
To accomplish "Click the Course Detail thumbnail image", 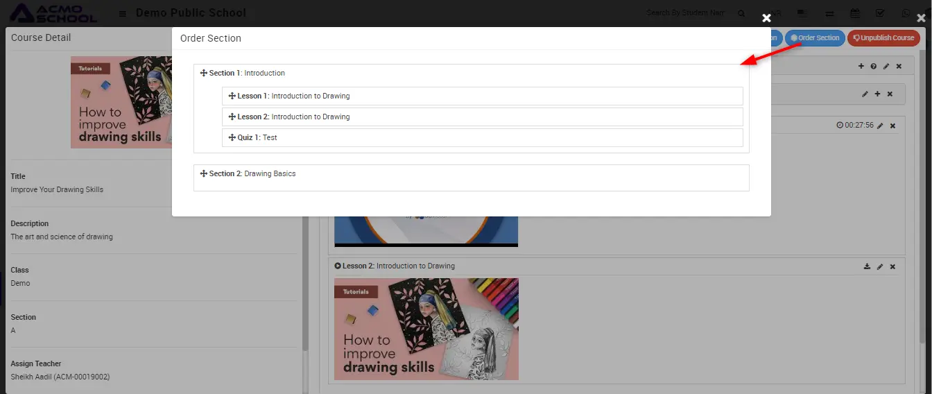I will click(121, 102).
